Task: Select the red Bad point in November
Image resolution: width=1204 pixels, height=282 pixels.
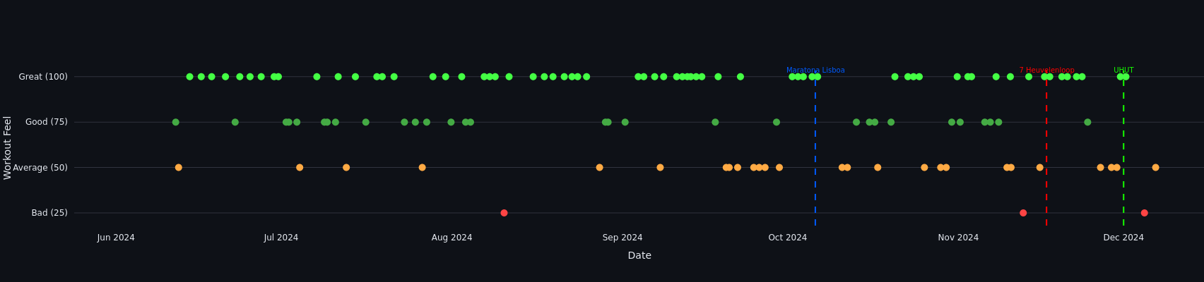Action: (1023, 213)
